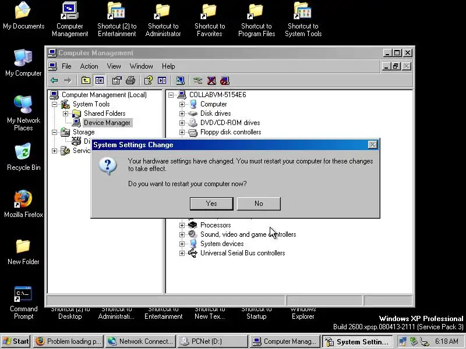This screenshot has height=349, width=466.
Task: Open the Help menu
Action: [168, 66]
